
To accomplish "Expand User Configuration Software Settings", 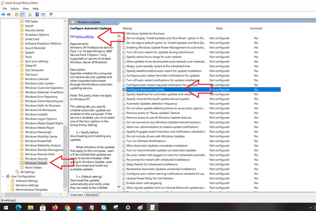I will coord(8,181).
